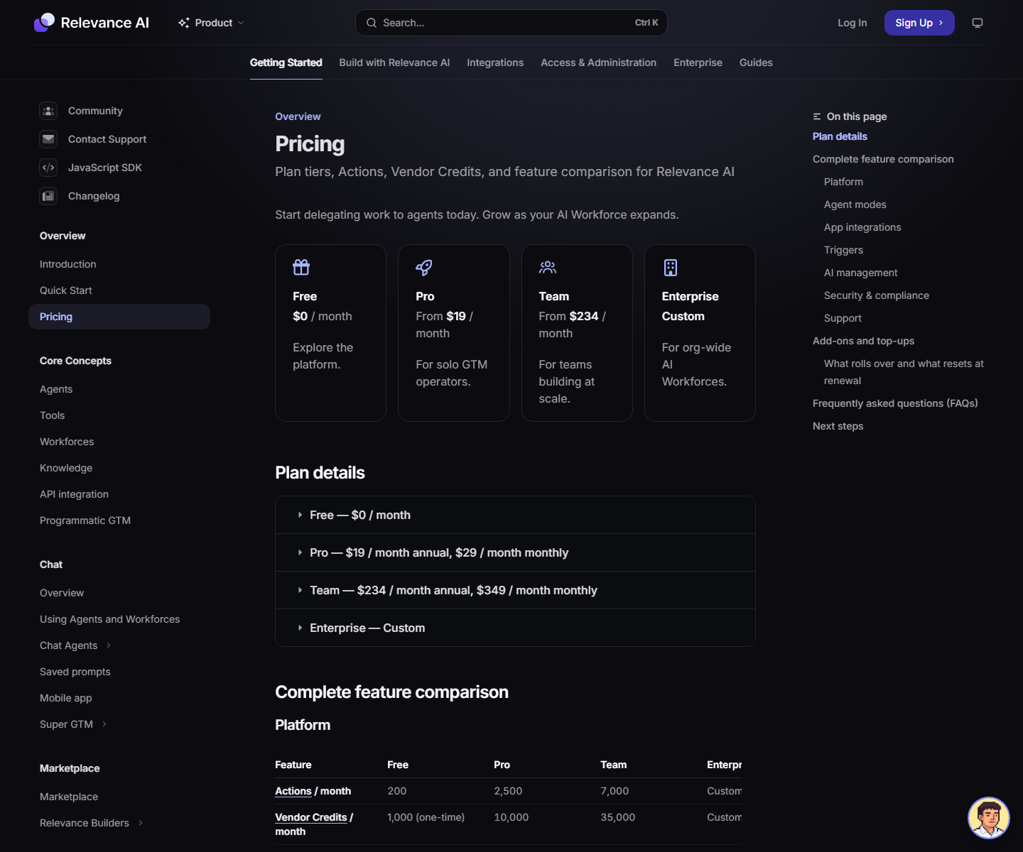Click the JavaScript SDK code icon
The height and width of the screenshot is (852, 1023).
tap(48, 168)
